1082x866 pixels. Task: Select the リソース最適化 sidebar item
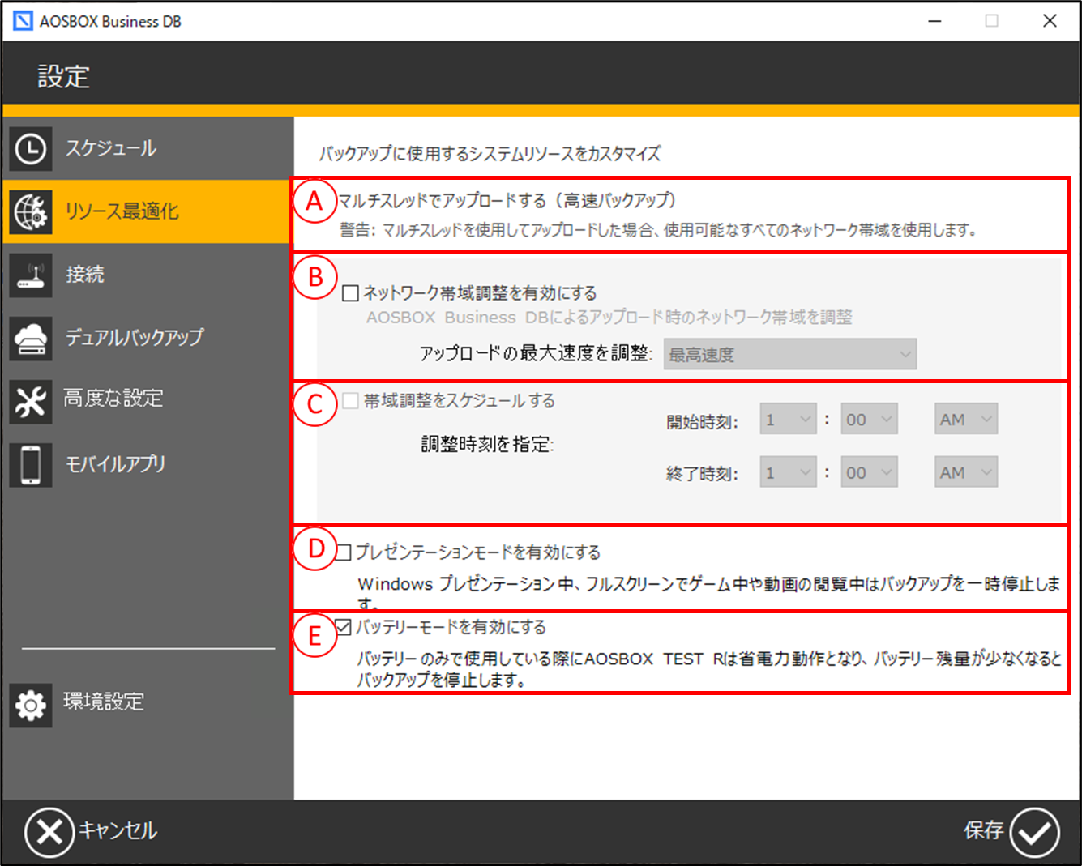[148, 211]
